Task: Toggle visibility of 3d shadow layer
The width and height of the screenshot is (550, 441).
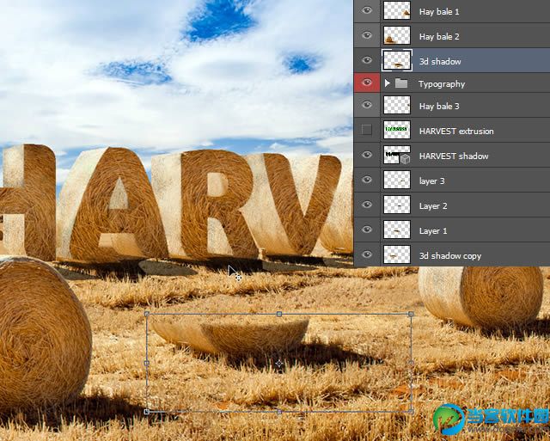Action: [367, 60]
